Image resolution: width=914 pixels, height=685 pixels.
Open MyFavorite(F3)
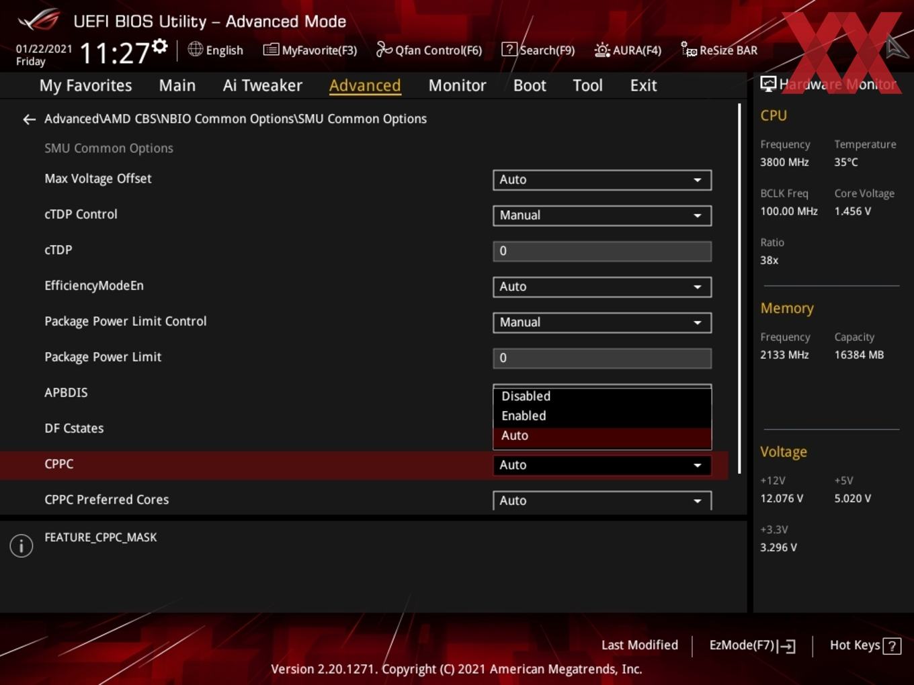click(x=310, y=50)
